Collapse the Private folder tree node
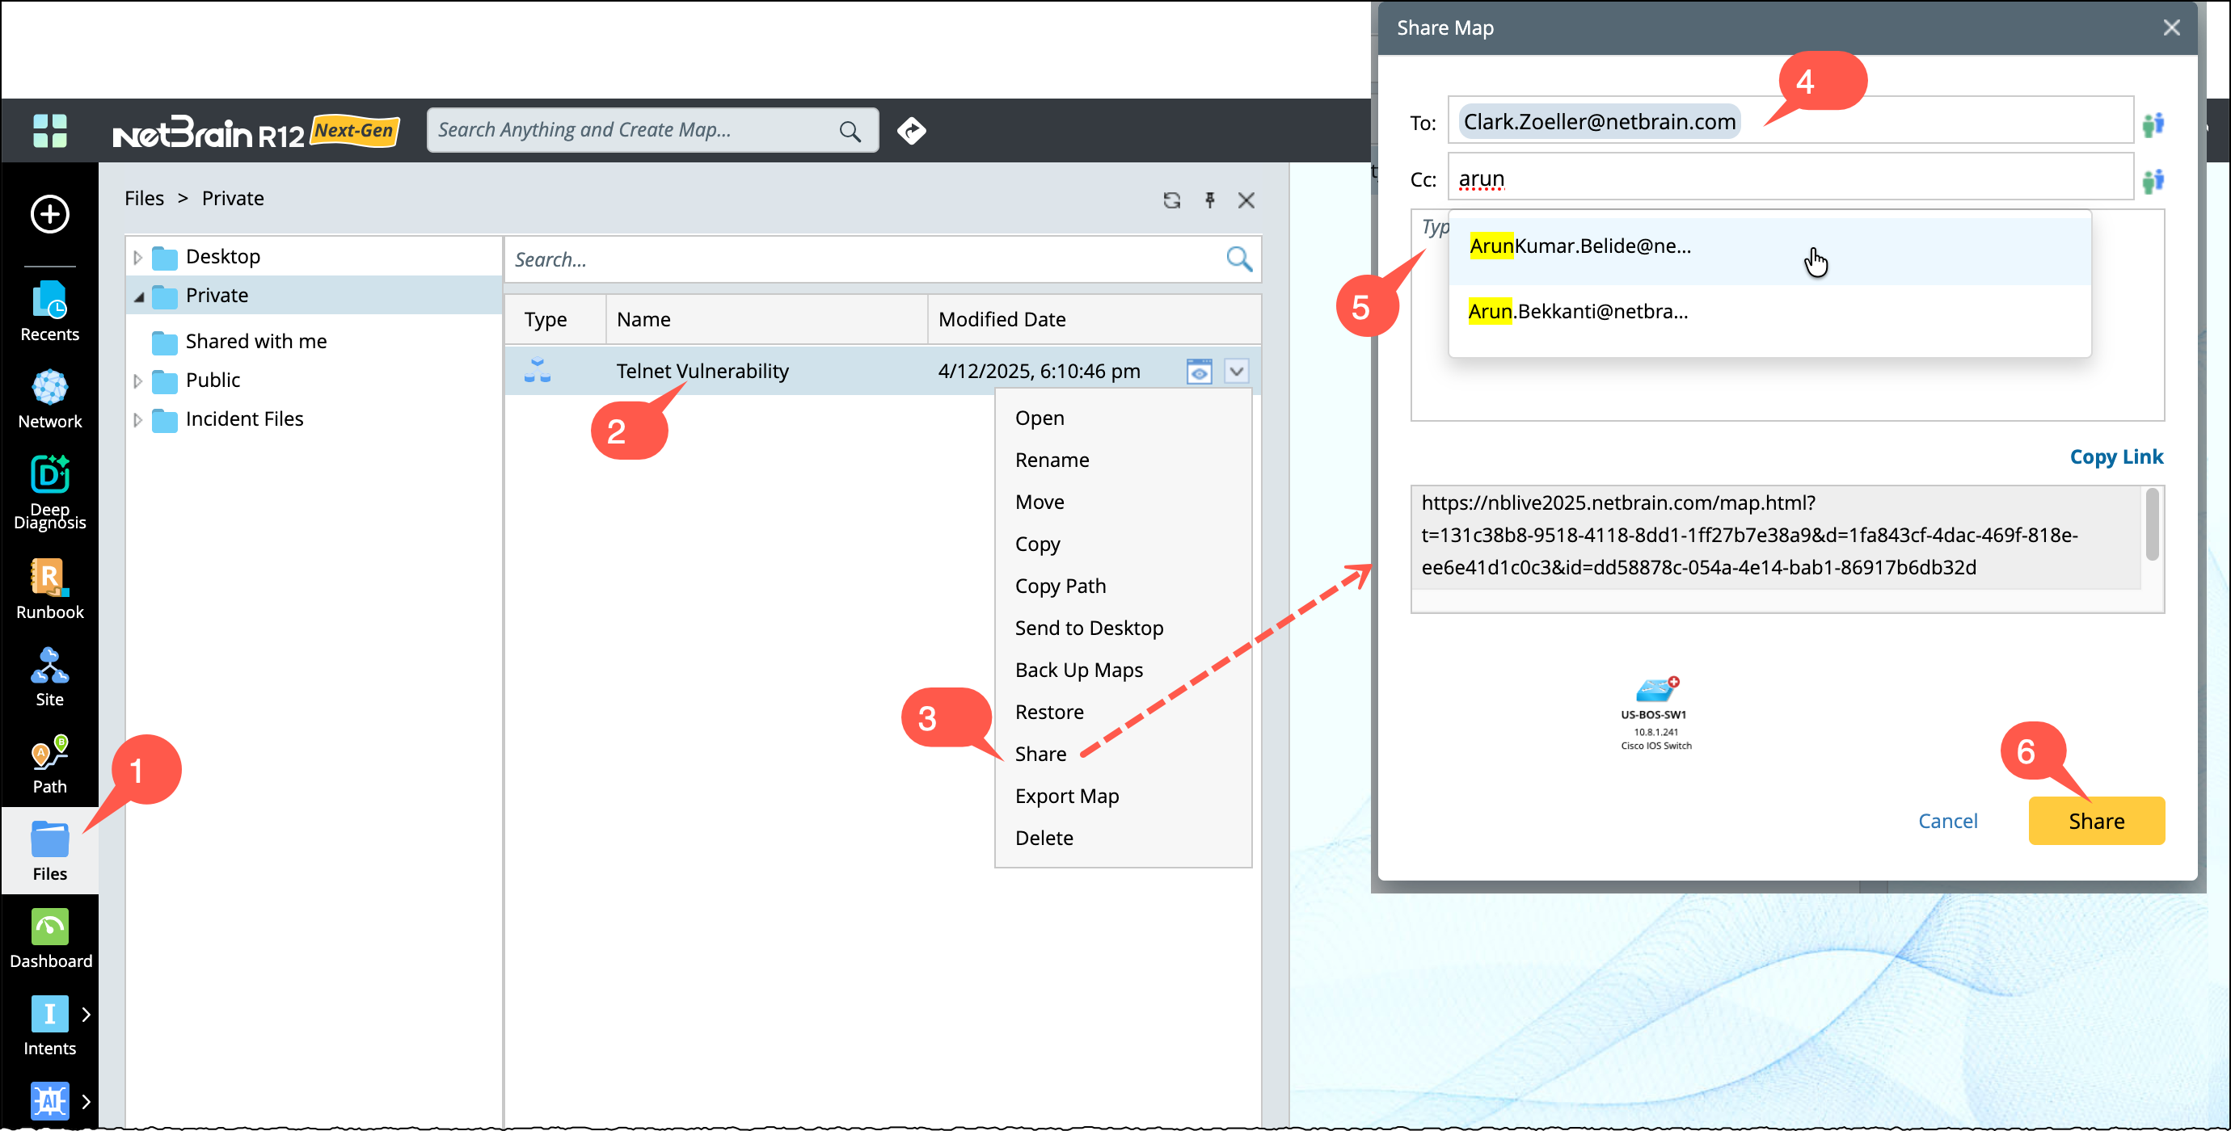 pos(138,296)
